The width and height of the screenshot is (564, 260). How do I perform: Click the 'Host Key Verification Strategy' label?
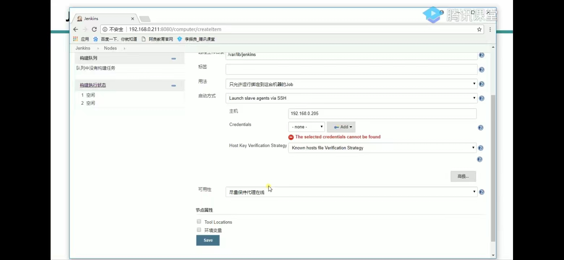click(258, 146)
